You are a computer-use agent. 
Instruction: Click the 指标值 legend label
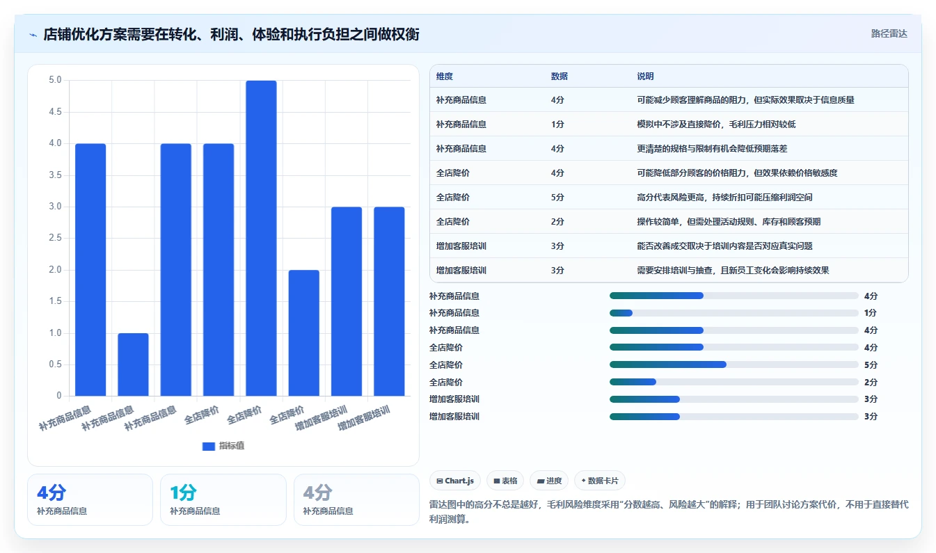232,446
